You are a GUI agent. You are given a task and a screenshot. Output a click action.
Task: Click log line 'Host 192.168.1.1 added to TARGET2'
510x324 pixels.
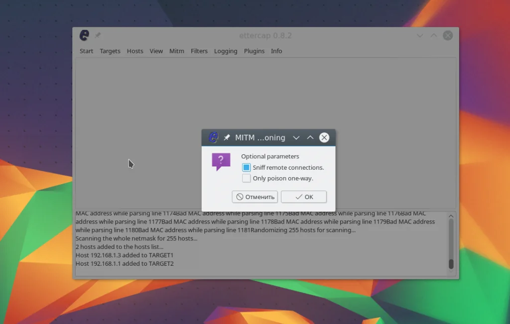point(125,264)
